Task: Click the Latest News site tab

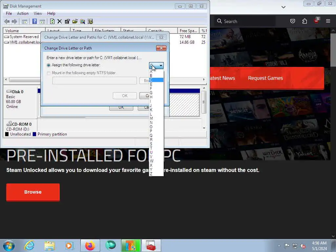Action: [x=222, y=78]
